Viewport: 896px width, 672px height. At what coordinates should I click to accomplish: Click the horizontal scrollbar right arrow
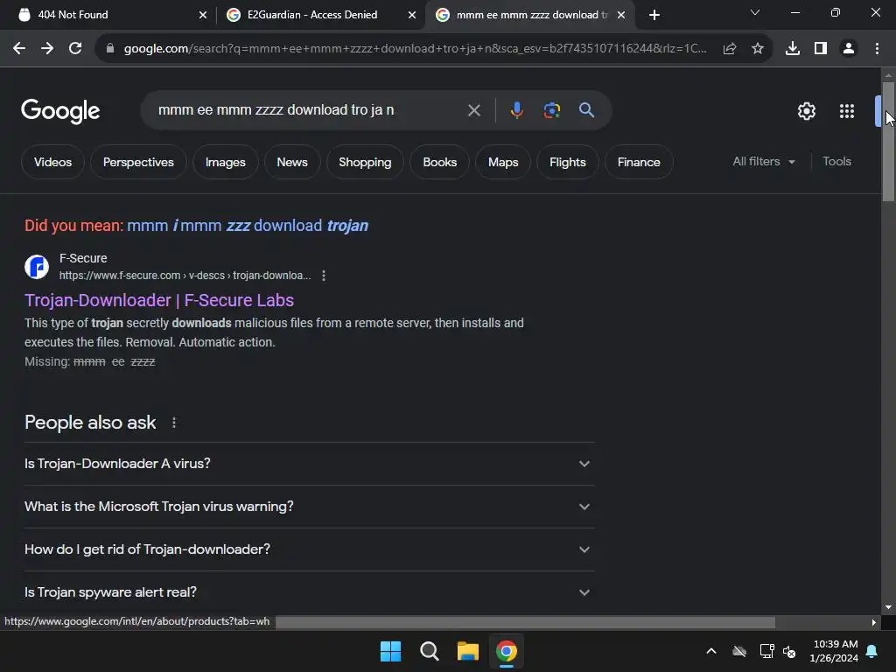click(873, 622)
